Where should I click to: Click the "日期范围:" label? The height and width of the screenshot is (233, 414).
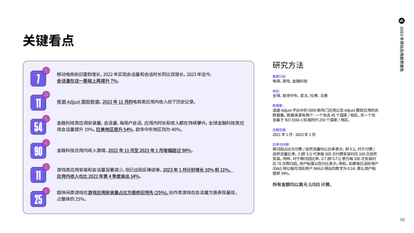click(x=279, y=130)
